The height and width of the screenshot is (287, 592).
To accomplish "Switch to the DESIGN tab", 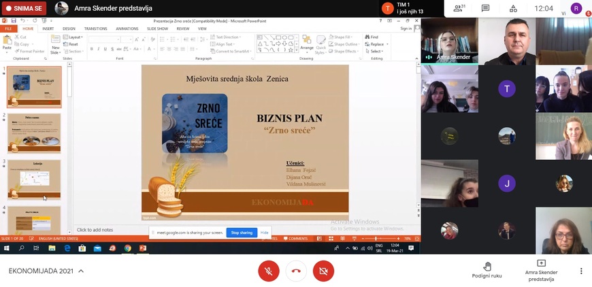I will pyautogui.click(x=69, y=29).
